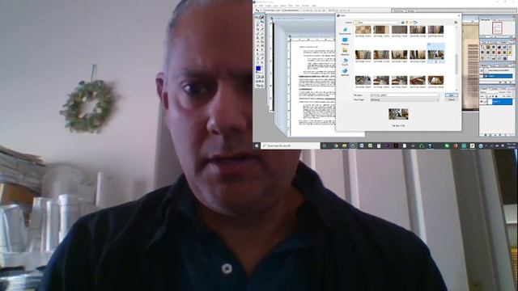Select Network in Open dialog sidebar
This screenshot has height=291, width=518.
tap(345, 72)
